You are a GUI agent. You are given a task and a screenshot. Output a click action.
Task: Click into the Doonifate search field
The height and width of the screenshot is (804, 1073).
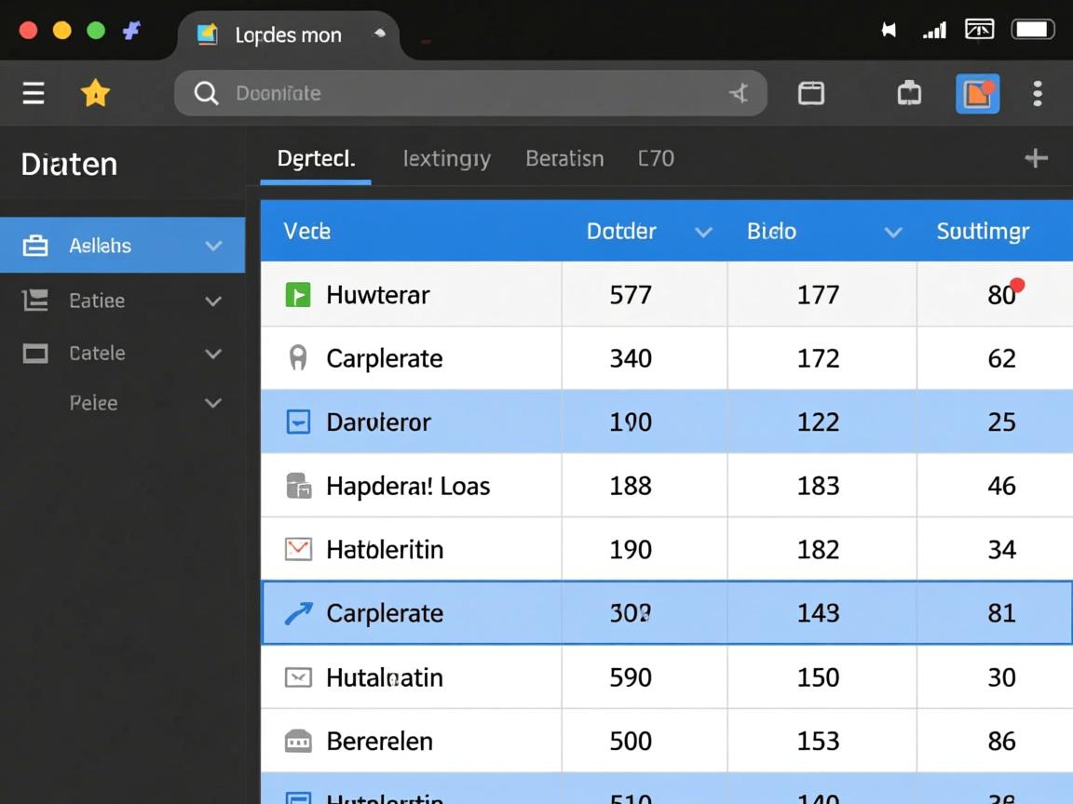466,93
